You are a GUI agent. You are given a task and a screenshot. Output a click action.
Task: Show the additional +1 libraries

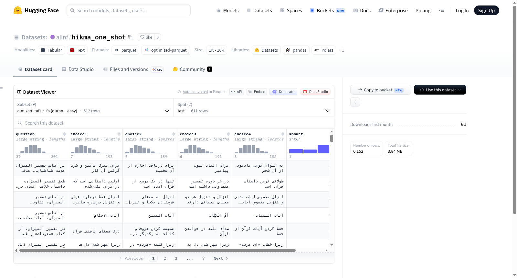pyautogui.click(x=341, y=50)
